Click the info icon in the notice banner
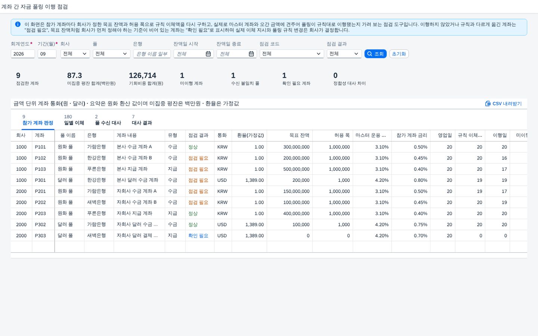 tap(18, 24)
